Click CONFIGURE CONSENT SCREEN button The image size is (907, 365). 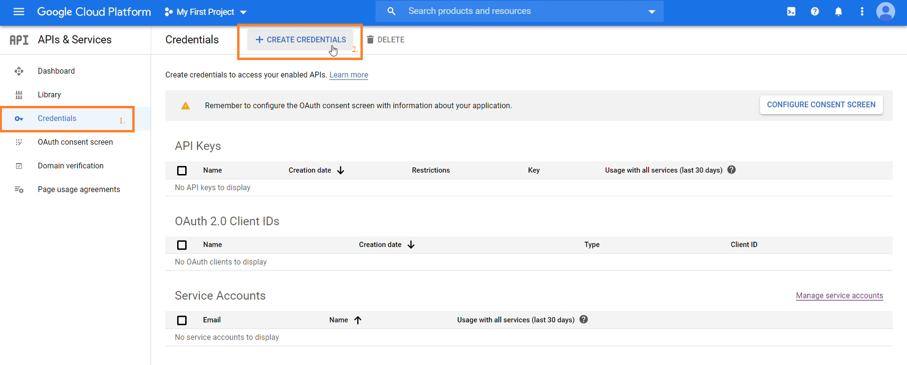(x=821, y=104)
